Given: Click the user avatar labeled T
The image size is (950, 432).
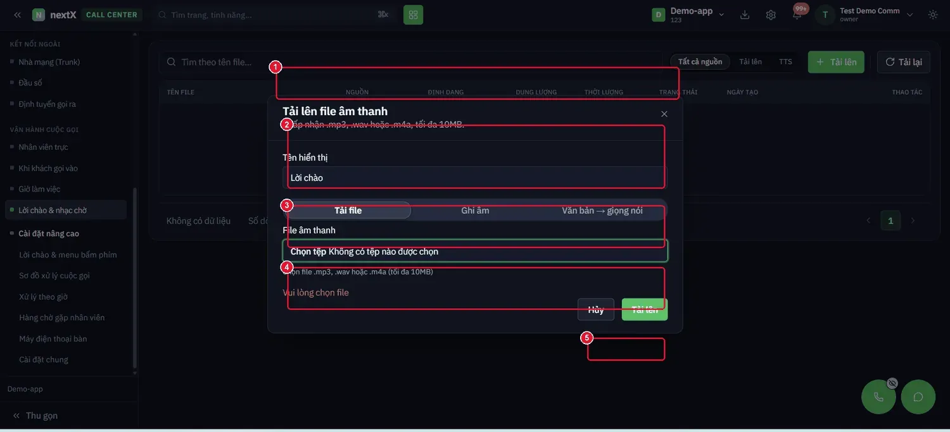Looking at the screenshot, I should click(x=825, y=15).
